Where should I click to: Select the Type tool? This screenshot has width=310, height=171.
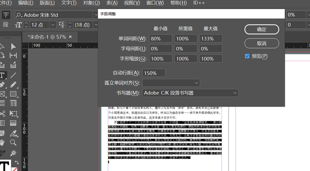pos(3,75)
